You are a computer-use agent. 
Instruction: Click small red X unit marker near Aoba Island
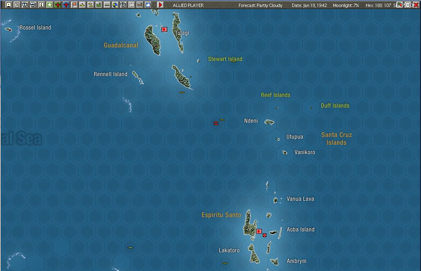pyautogui.click(x=265, y=235)
